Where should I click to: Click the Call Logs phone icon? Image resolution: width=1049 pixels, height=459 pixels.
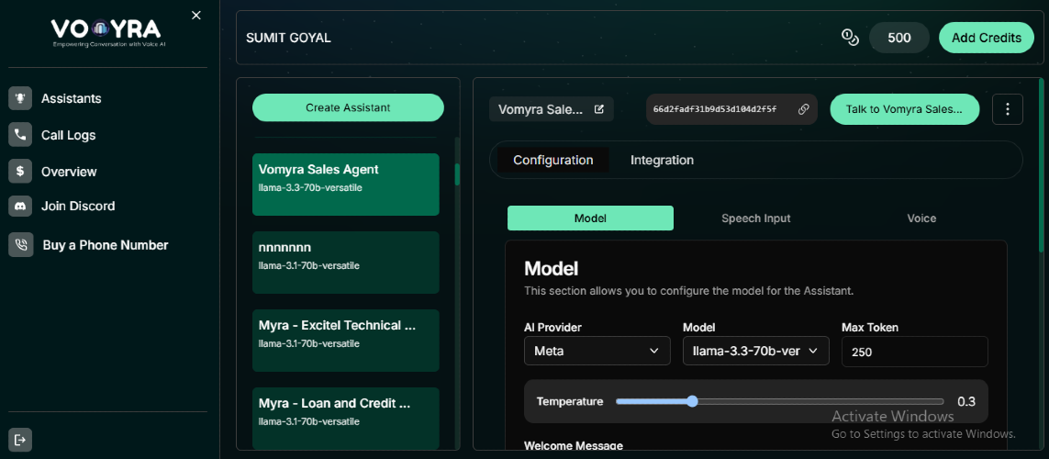coord(21,135)
